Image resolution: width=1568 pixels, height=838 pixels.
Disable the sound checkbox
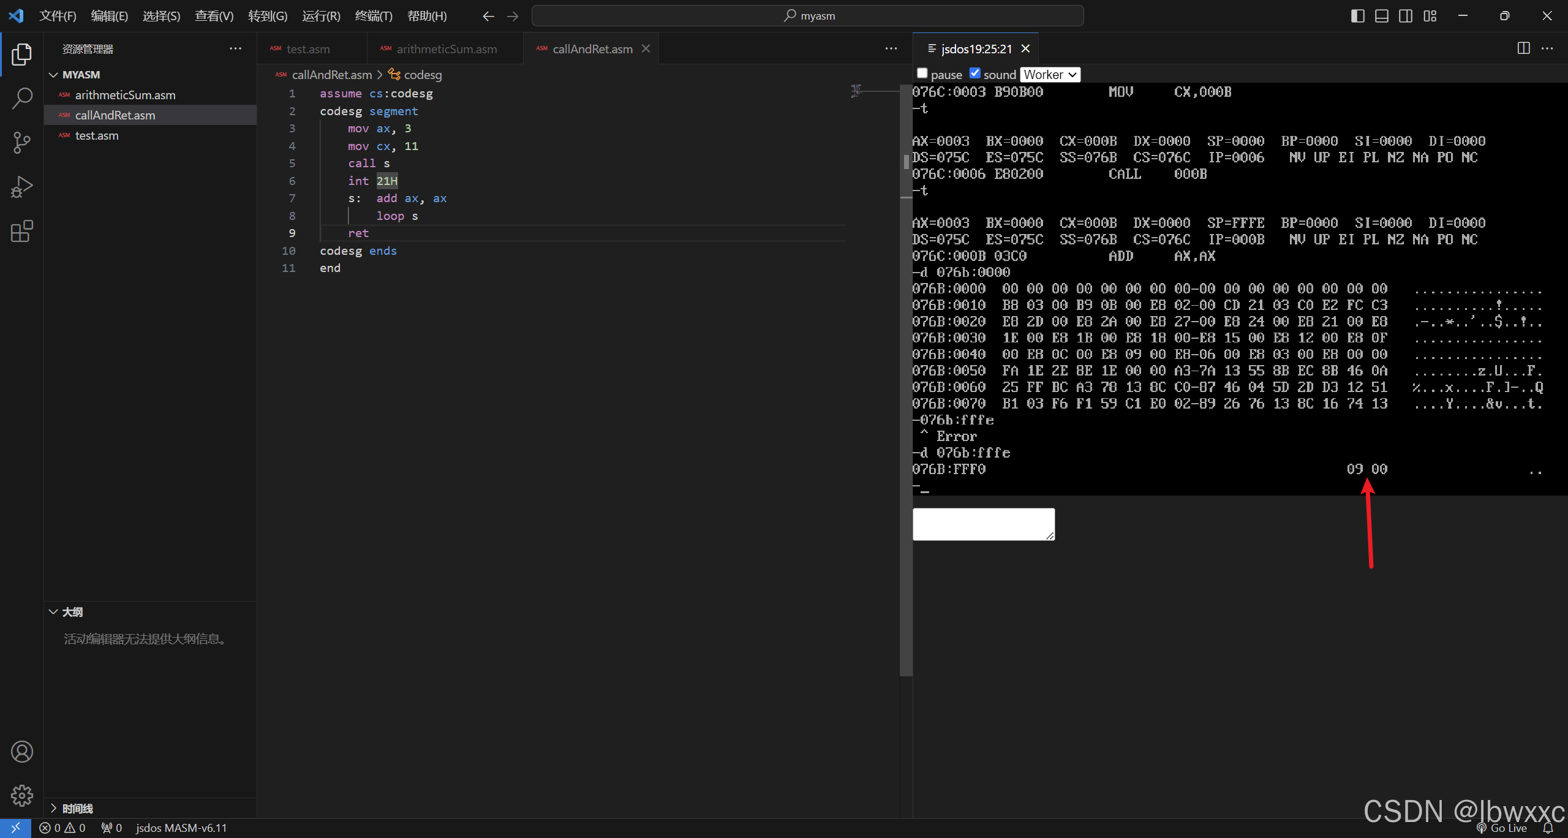tap(975, 74)
